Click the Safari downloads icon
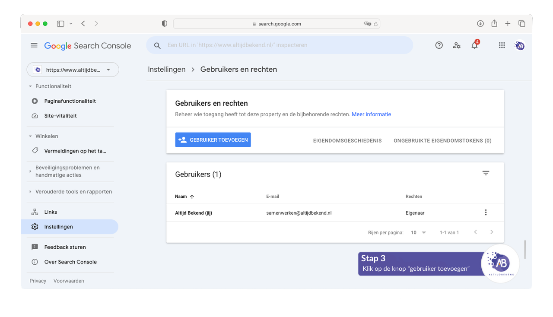The height and width of the screenshot is (317, 553). click(480, 24)
